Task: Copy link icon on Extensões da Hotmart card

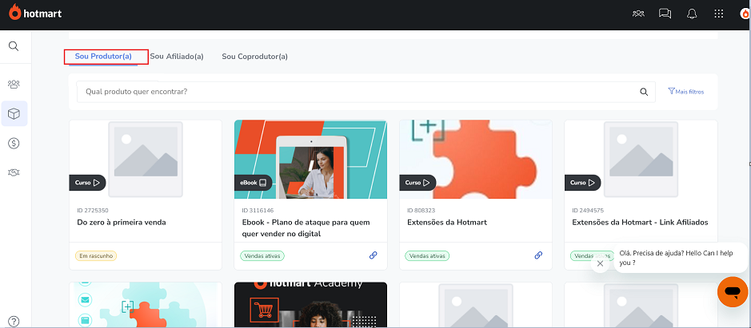Action: tap(538, 255)
